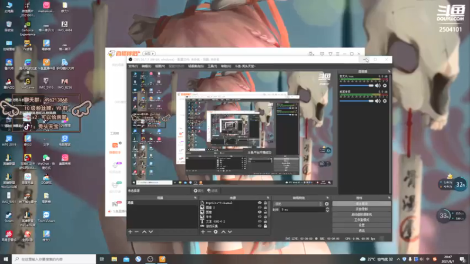Toggle visibility of the last game-capture source
The image size is (470, 264).
point(260,226)
